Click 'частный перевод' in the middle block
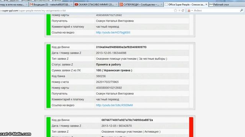245x137 pixels. coord(108,99)
